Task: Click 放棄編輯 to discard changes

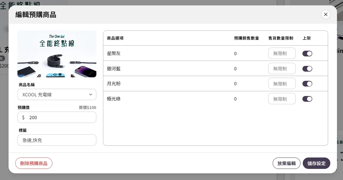Action: coord(286,163)
